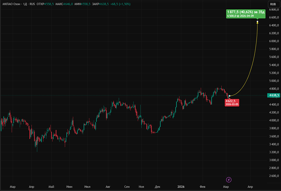Click the 3 000,0 price axis label
Image resolution: width=281 pixels, height=191 pixels.
point(274,160)
